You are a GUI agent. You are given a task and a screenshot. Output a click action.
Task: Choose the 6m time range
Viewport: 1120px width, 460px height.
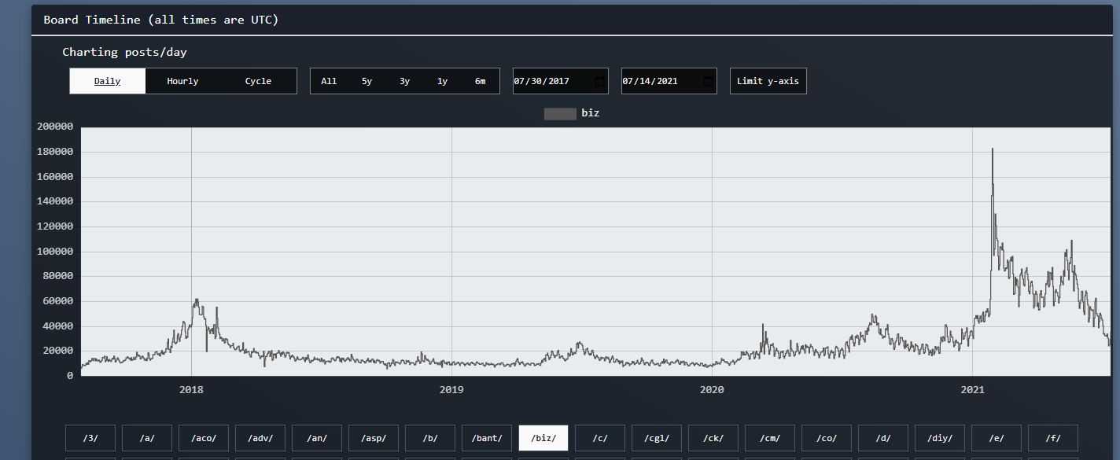click(480, 81)
